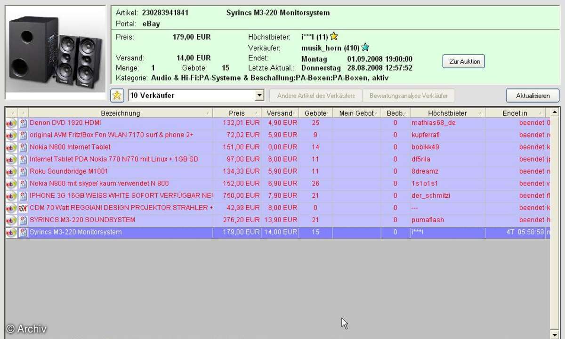Click eBay icon in IPHONE 3G 16GB row
Viewport: 565px width, 339px height.
[11, 196]
